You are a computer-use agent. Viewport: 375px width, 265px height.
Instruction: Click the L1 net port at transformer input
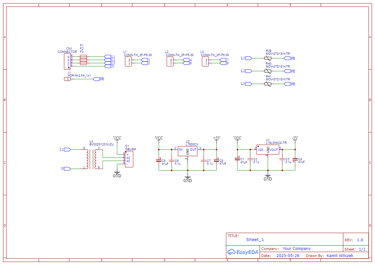[67, 150]
